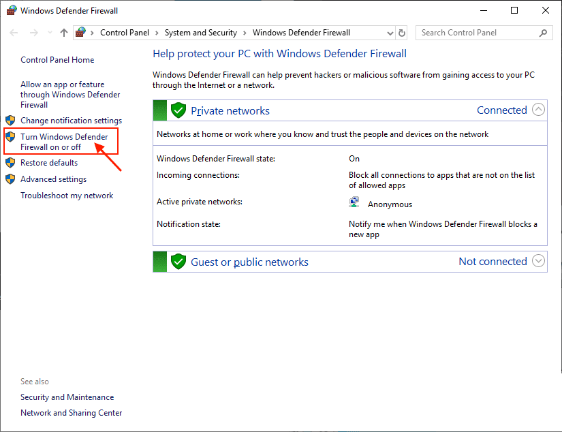The height and width of the screenshot is (432, 562).
Task: Click the Private networks heading
Action: click(x=230, y=111)
